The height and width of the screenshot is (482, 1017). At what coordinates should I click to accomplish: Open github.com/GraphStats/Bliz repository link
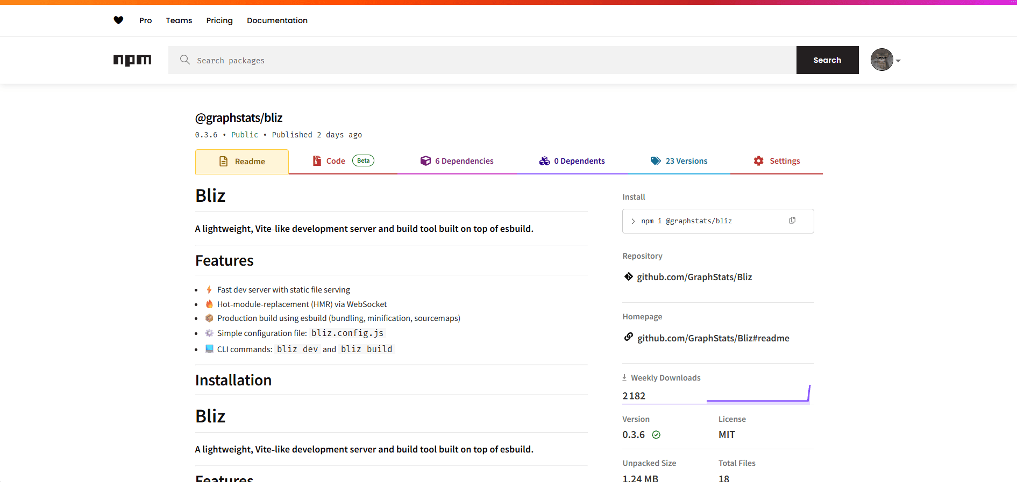694,277
